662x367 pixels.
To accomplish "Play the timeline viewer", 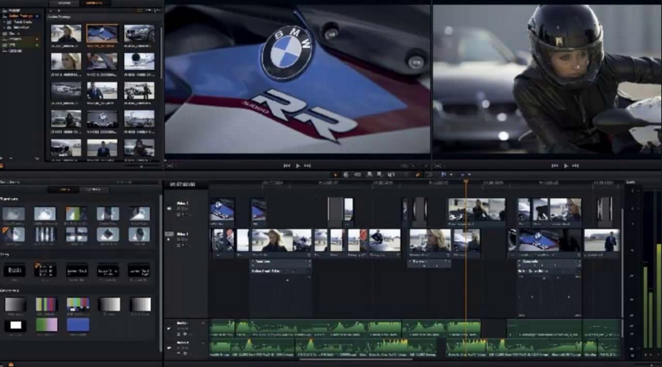I will point(566,166).
